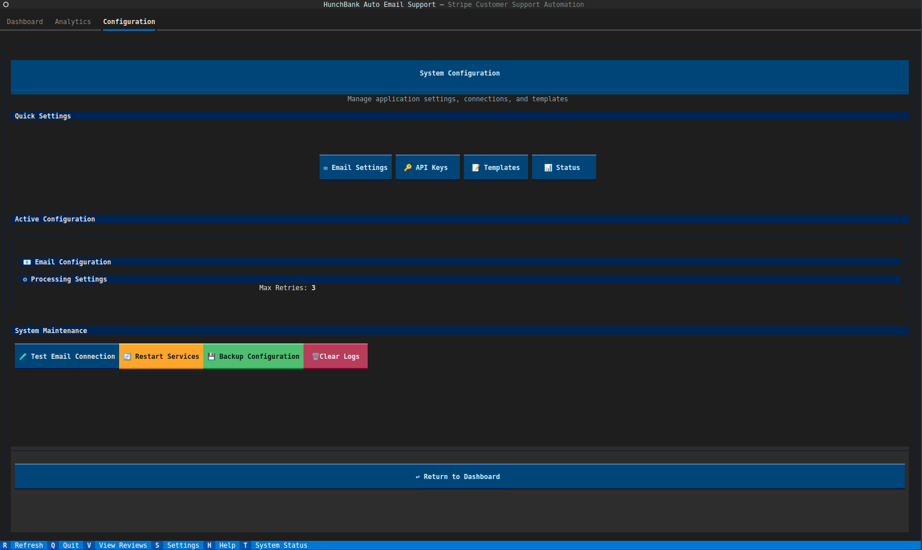Select the key icon for API Keys
The height and width of the screenshot is (550, 922).
(408, 167)
